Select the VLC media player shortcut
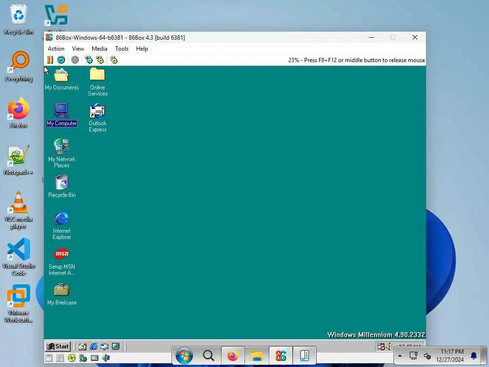Image resolution: width=489 pixels, height=367 pixels. point(19,210)
